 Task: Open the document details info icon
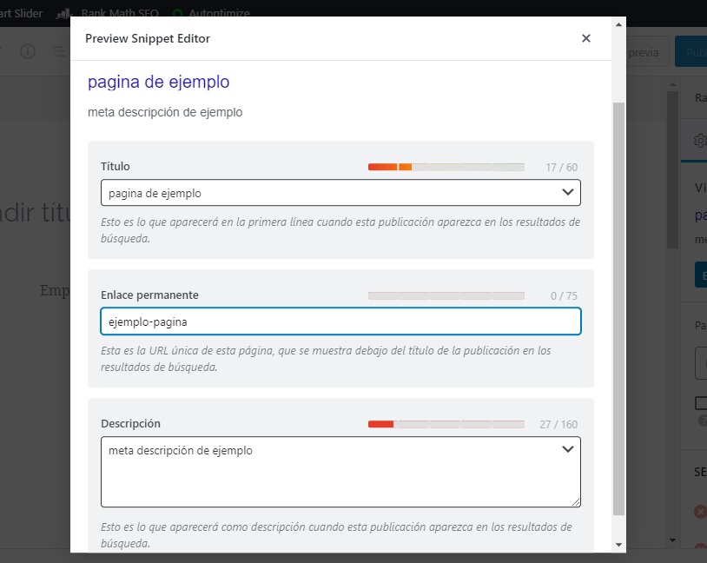[28, 51]
